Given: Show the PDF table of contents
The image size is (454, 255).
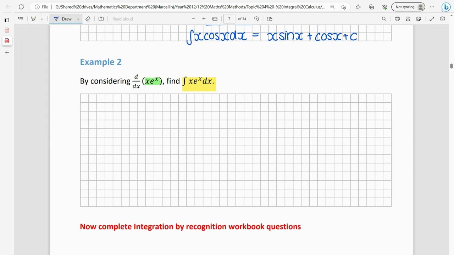Looking at the screenshot, I should pyautogui.click(x=21, y=19).
